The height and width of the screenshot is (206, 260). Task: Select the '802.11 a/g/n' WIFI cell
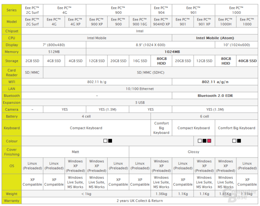click(x=215, y=82)
